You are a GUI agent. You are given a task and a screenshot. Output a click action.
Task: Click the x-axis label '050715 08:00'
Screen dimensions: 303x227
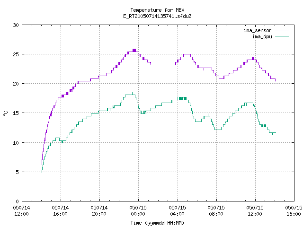[216, 210]
